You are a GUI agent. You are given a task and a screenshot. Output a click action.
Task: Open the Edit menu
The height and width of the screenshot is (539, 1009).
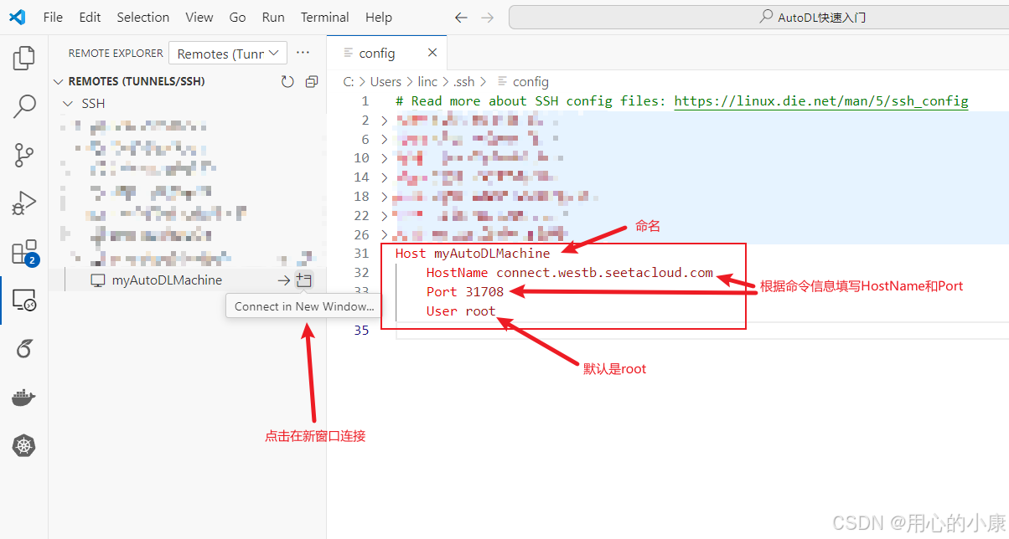(90, 17)
